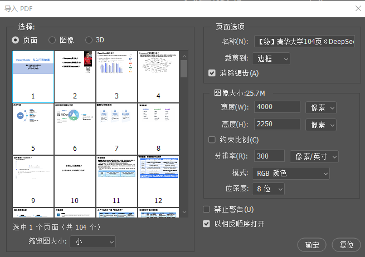Enable the 禁止警告(U) checkbox
The height and width of the screenshot is (257, 365).
click(x=206, y=209)
